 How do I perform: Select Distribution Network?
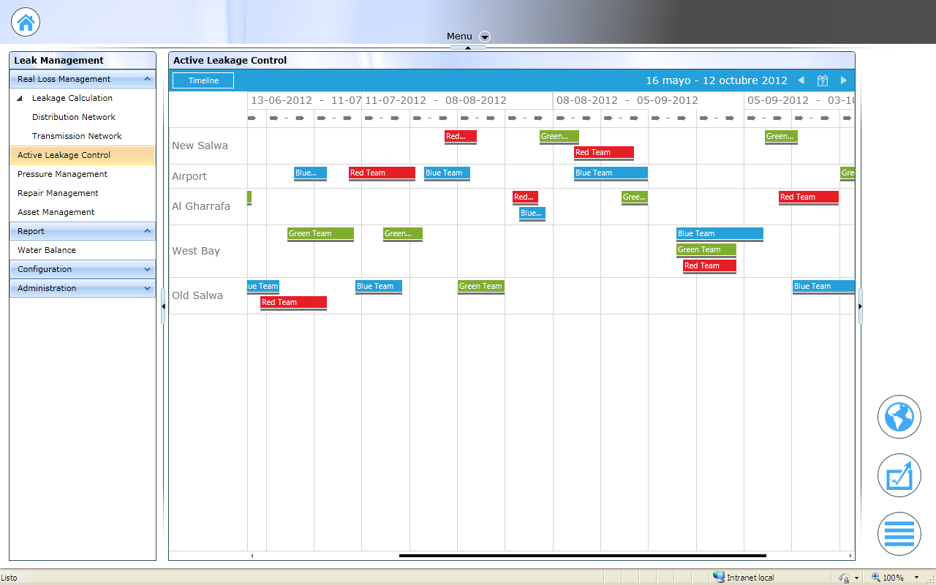point(74,117)
